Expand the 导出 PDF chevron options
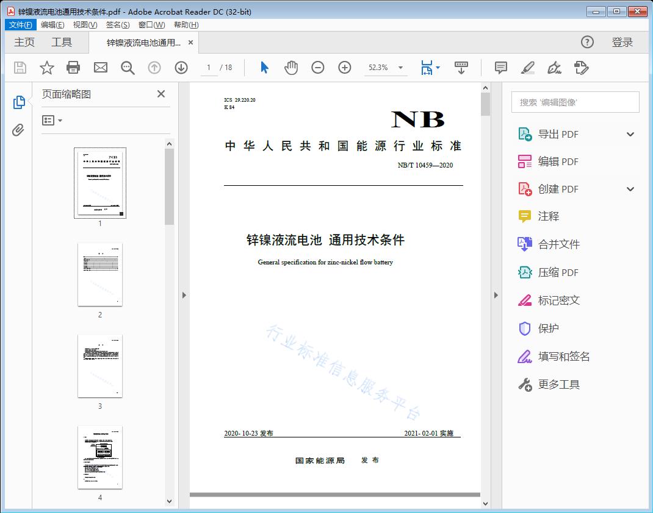Screen dimensions: 653x513 [x=630, y=133]
